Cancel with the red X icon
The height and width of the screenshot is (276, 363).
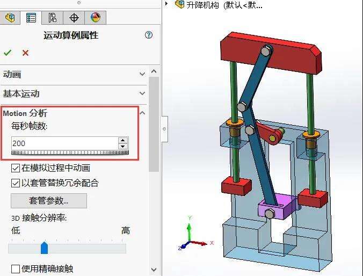25,53
